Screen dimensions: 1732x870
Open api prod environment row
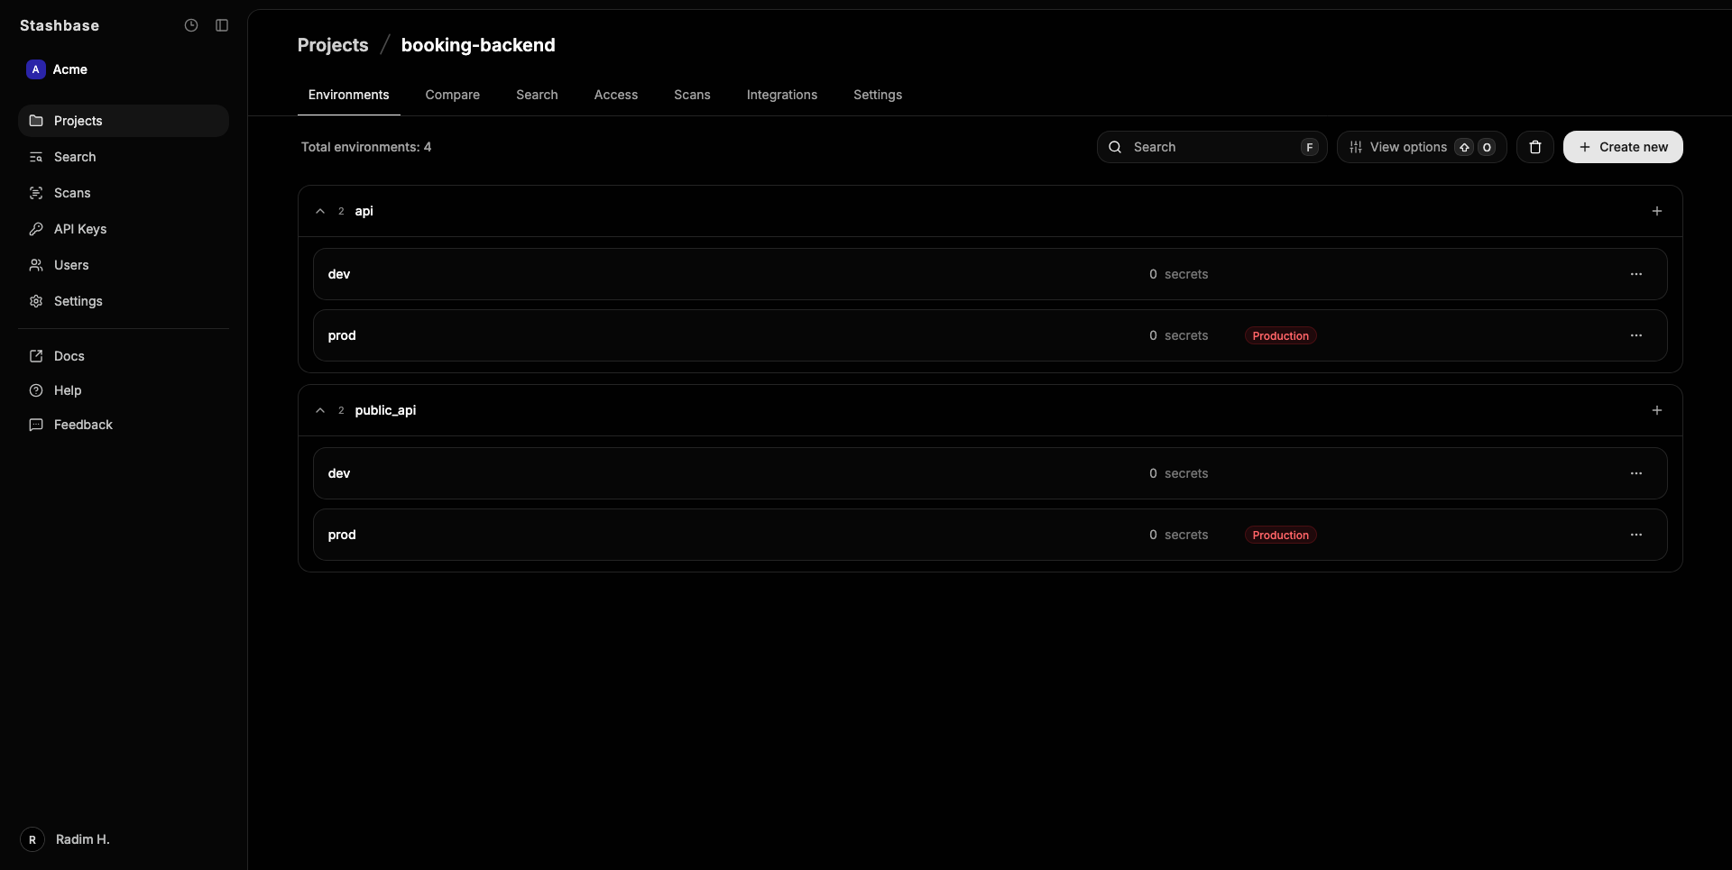[990, 335]
